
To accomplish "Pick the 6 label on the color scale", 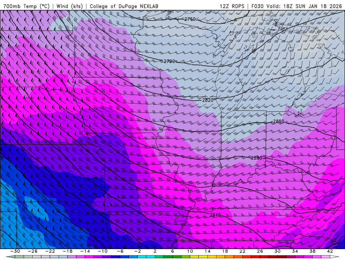I will point(172,251).
